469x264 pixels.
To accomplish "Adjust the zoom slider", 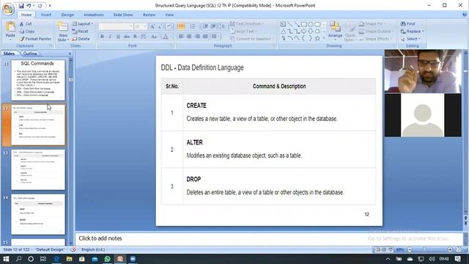I will [425, 249].
